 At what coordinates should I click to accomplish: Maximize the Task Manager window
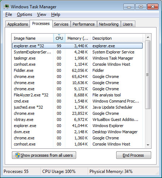pos(141,7)
